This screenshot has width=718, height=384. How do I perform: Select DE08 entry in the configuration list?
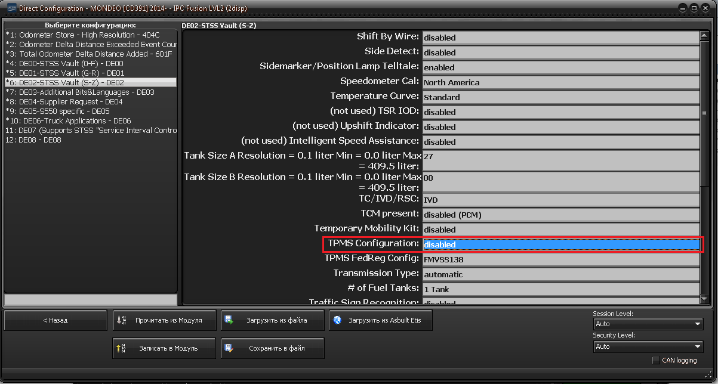click(90, 140)
